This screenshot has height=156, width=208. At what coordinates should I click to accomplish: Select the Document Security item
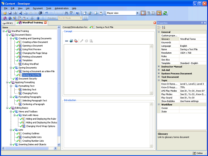coord(28,79)
